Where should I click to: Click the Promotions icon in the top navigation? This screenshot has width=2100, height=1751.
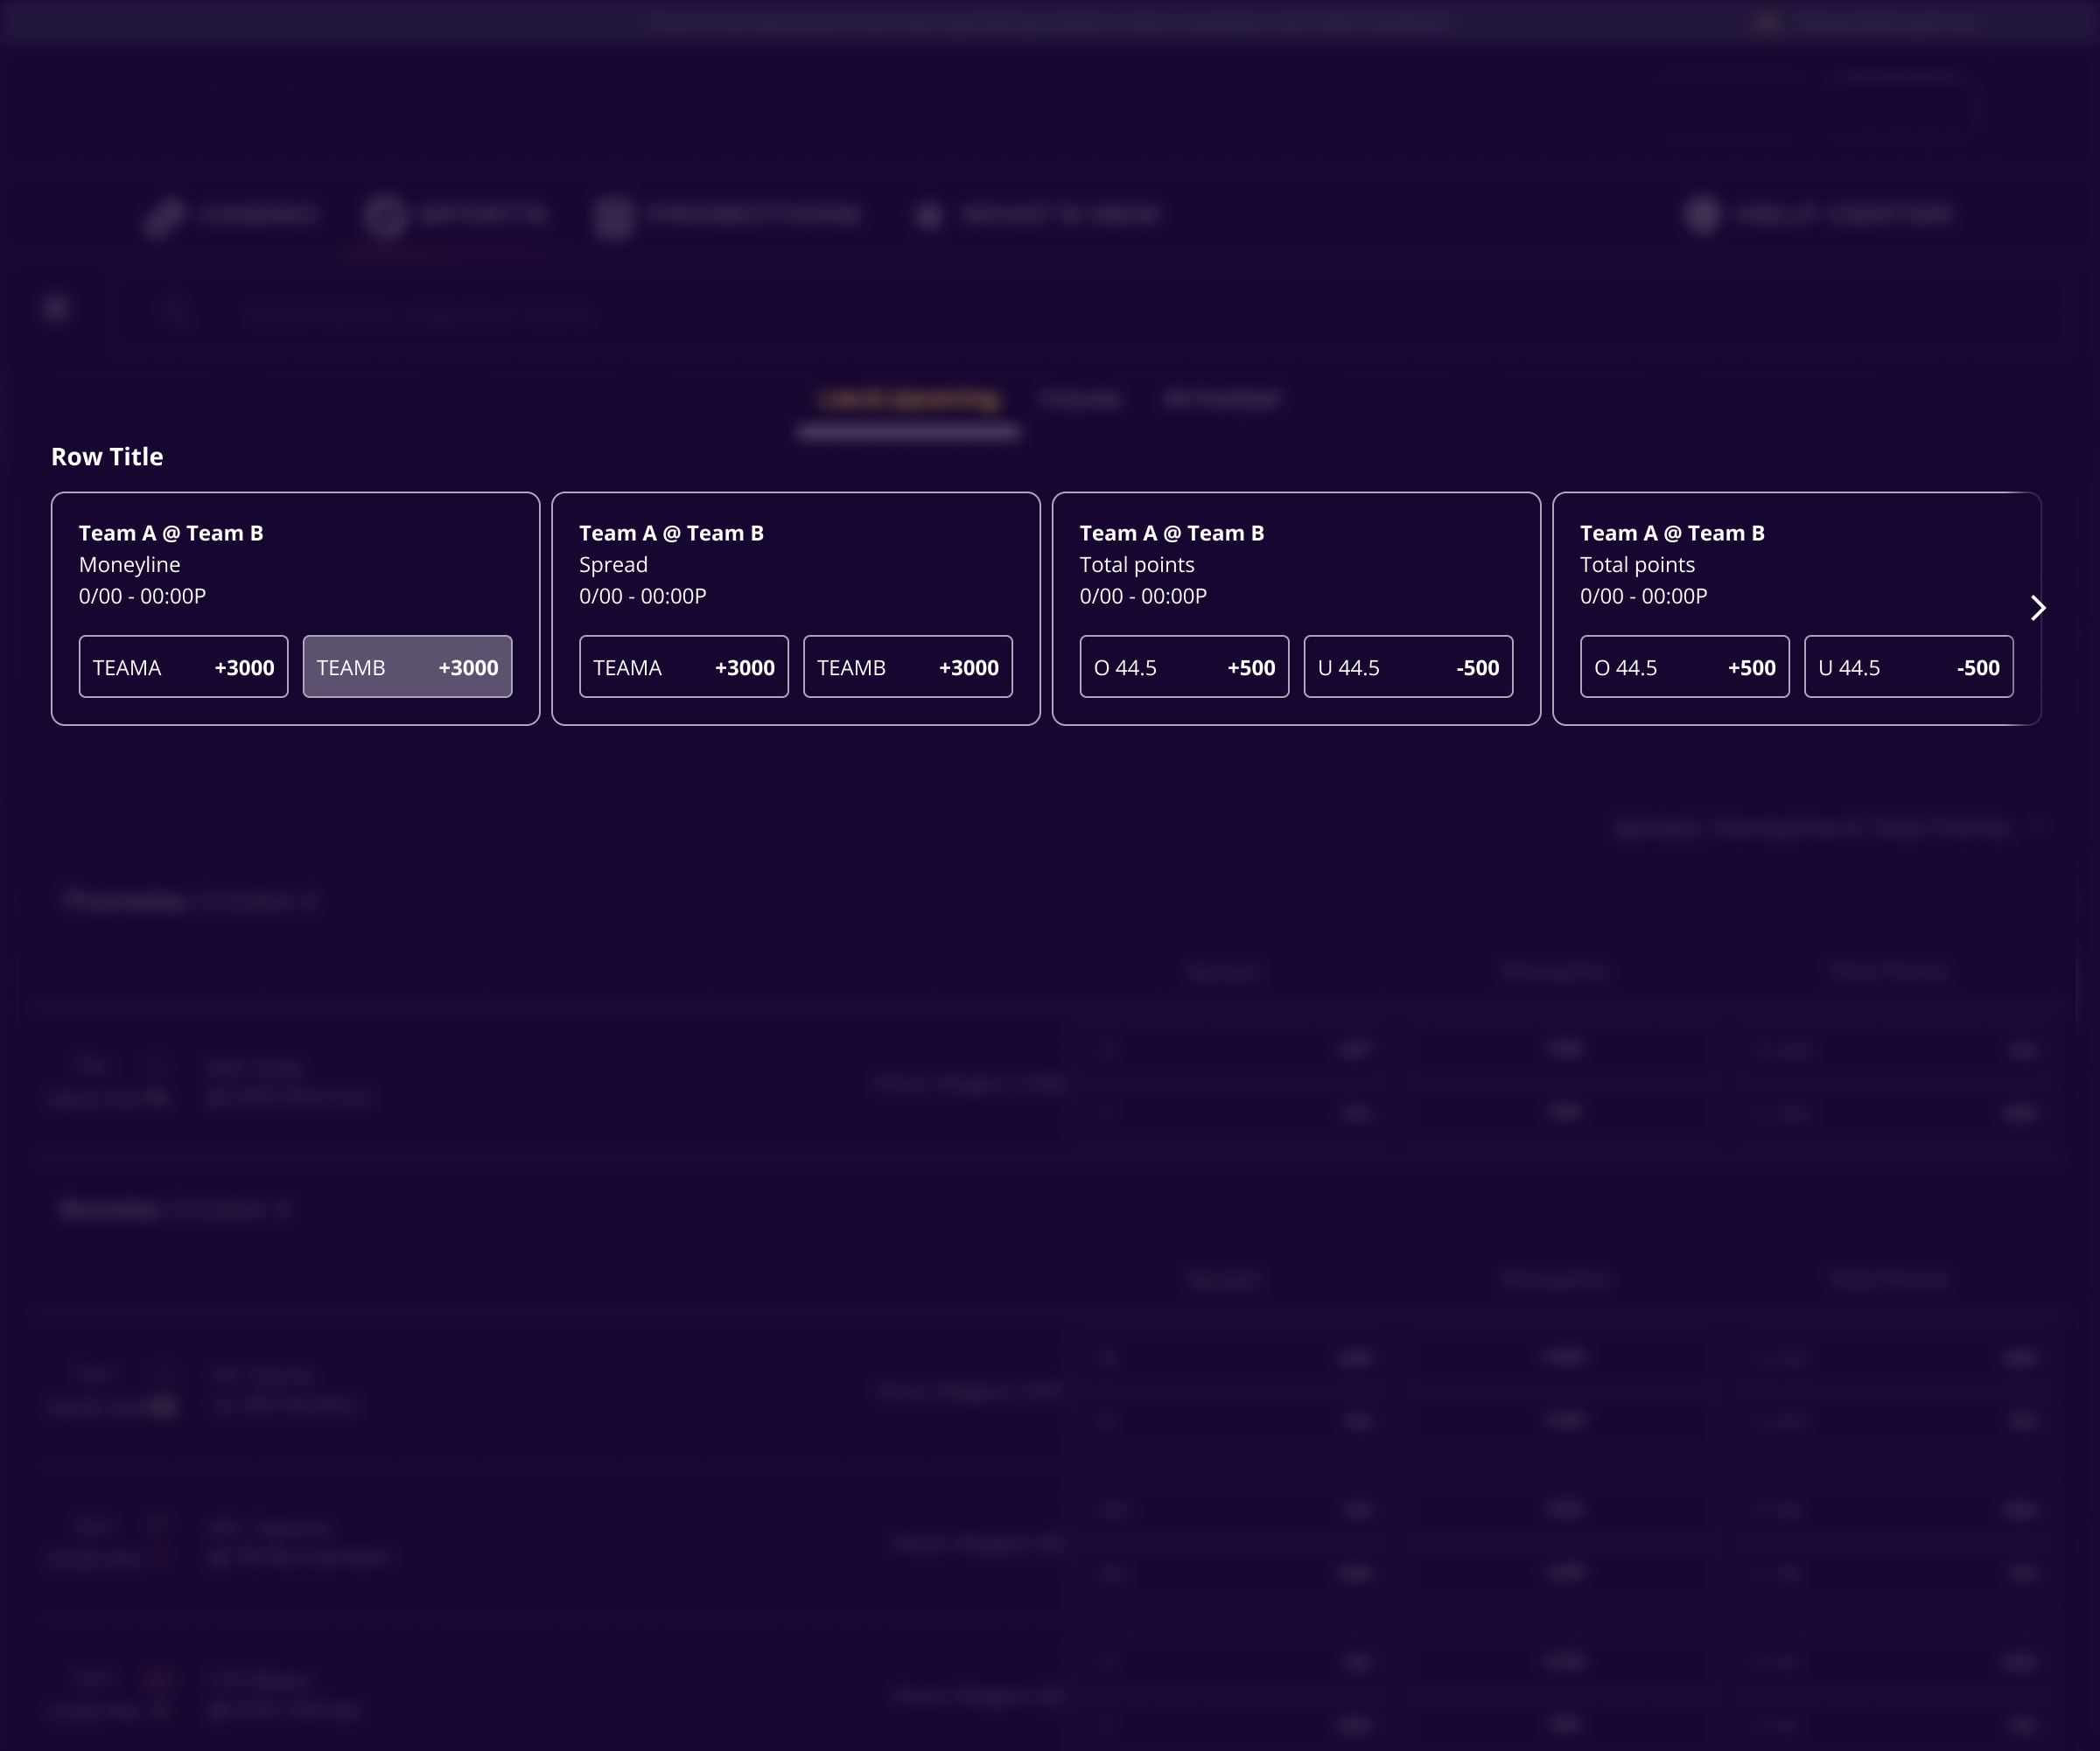pos(613,216)
